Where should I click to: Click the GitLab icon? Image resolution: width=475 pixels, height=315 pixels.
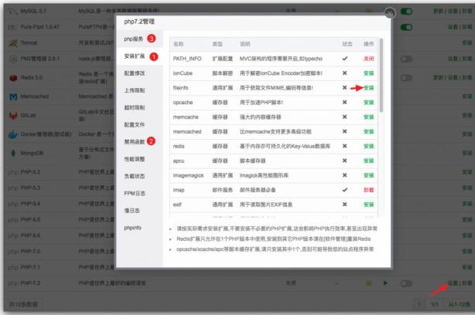point(13,116)
